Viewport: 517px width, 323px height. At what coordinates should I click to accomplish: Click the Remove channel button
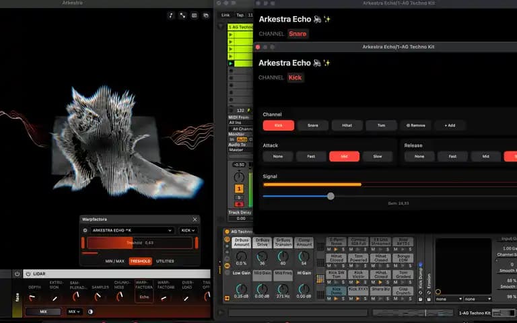416,126
